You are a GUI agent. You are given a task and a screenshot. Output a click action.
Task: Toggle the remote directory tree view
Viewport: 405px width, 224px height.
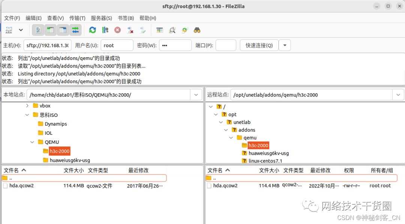[x=62, y=30]
